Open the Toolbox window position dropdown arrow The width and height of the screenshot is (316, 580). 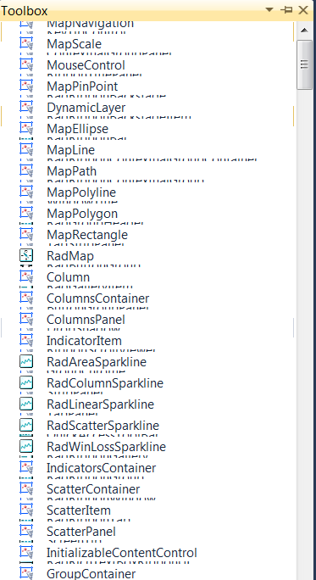[269, 10]
